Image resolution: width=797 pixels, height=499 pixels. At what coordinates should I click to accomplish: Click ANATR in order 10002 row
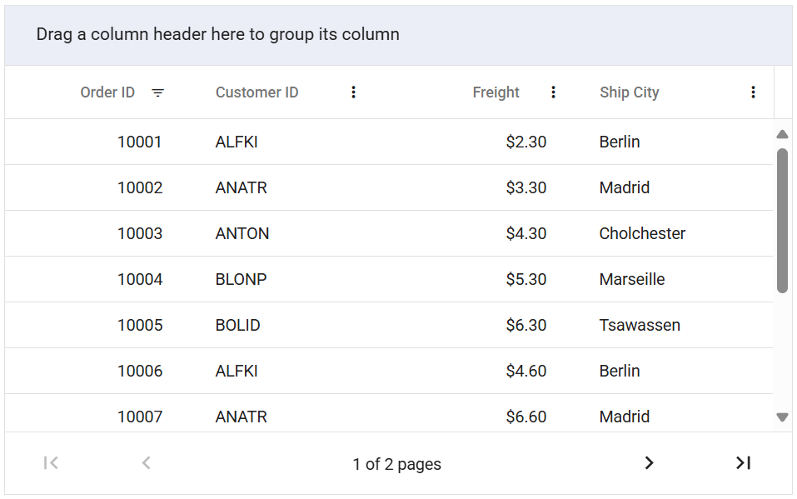(241, 187)
